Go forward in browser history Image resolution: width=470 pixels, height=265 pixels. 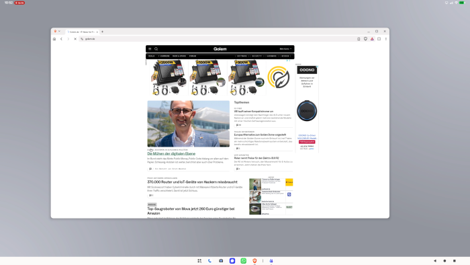tap(68, 39)
